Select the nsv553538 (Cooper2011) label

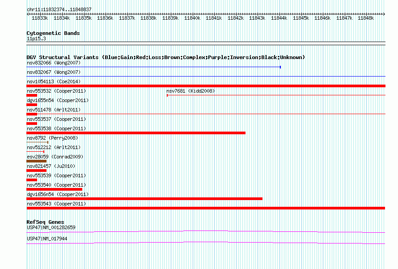(56, 128)
